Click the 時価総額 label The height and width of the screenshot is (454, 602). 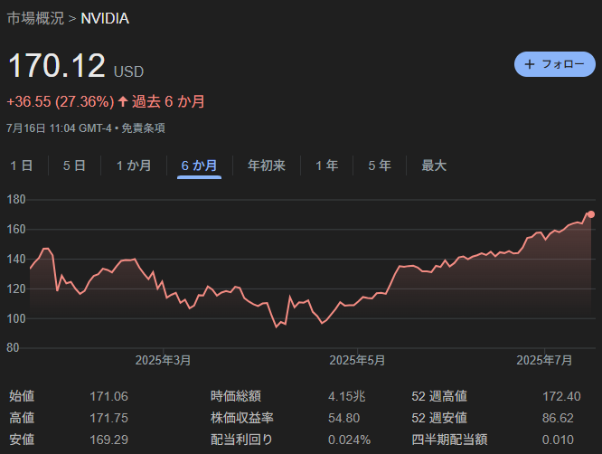[236, 396]
